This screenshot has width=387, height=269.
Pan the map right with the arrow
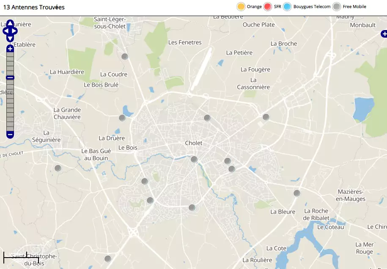[x=14, y=31]
